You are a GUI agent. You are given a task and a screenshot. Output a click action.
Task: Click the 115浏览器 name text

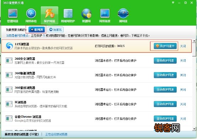point(22,44)
